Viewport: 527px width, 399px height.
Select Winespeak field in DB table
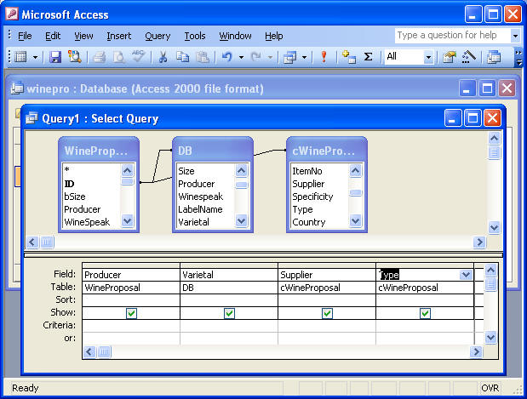pyautogui.click(x=200, y=197)
